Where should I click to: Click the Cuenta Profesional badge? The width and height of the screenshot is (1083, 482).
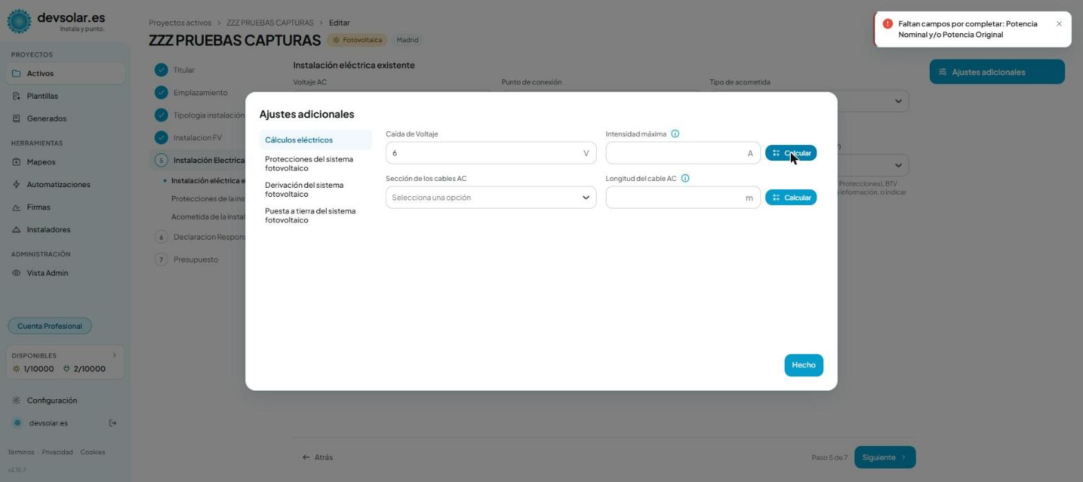click(50, 326)
